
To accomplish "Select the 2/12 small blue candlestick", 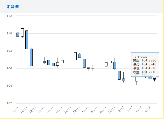I will [x=123, y=80].
